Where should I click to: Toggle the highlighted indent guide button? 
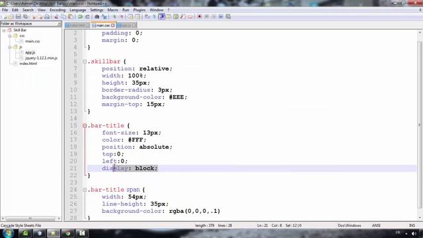tap(162, 17)
